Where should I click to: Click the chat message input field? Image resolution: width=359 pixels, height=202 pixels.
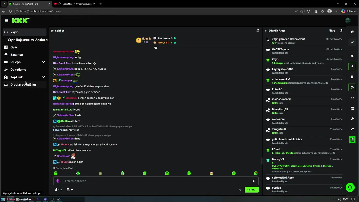(156, 181)
